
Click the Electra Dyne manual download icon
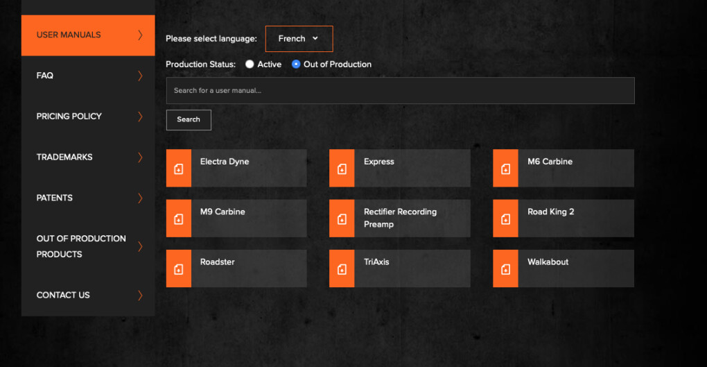tap(179, 169)
